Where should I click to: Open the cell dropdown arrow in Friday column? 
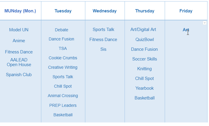pyautogui.click(x=205, y=23)
